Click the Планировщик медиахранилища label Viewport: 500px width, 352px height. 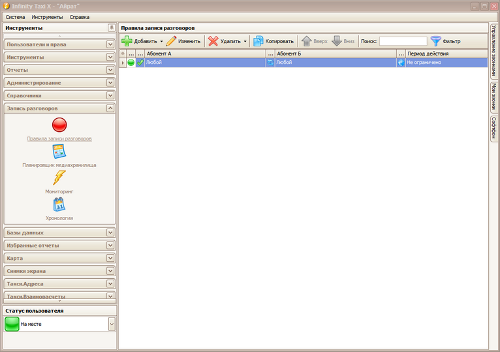tap(59, 165)
